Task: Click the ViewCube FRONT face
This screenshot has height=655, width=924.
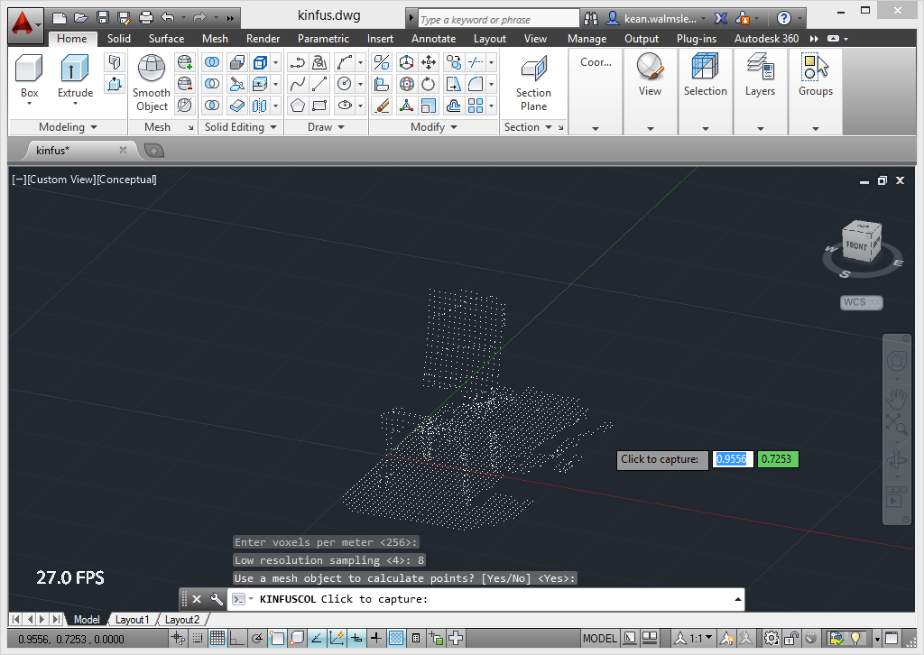Action: coord(855,245)
